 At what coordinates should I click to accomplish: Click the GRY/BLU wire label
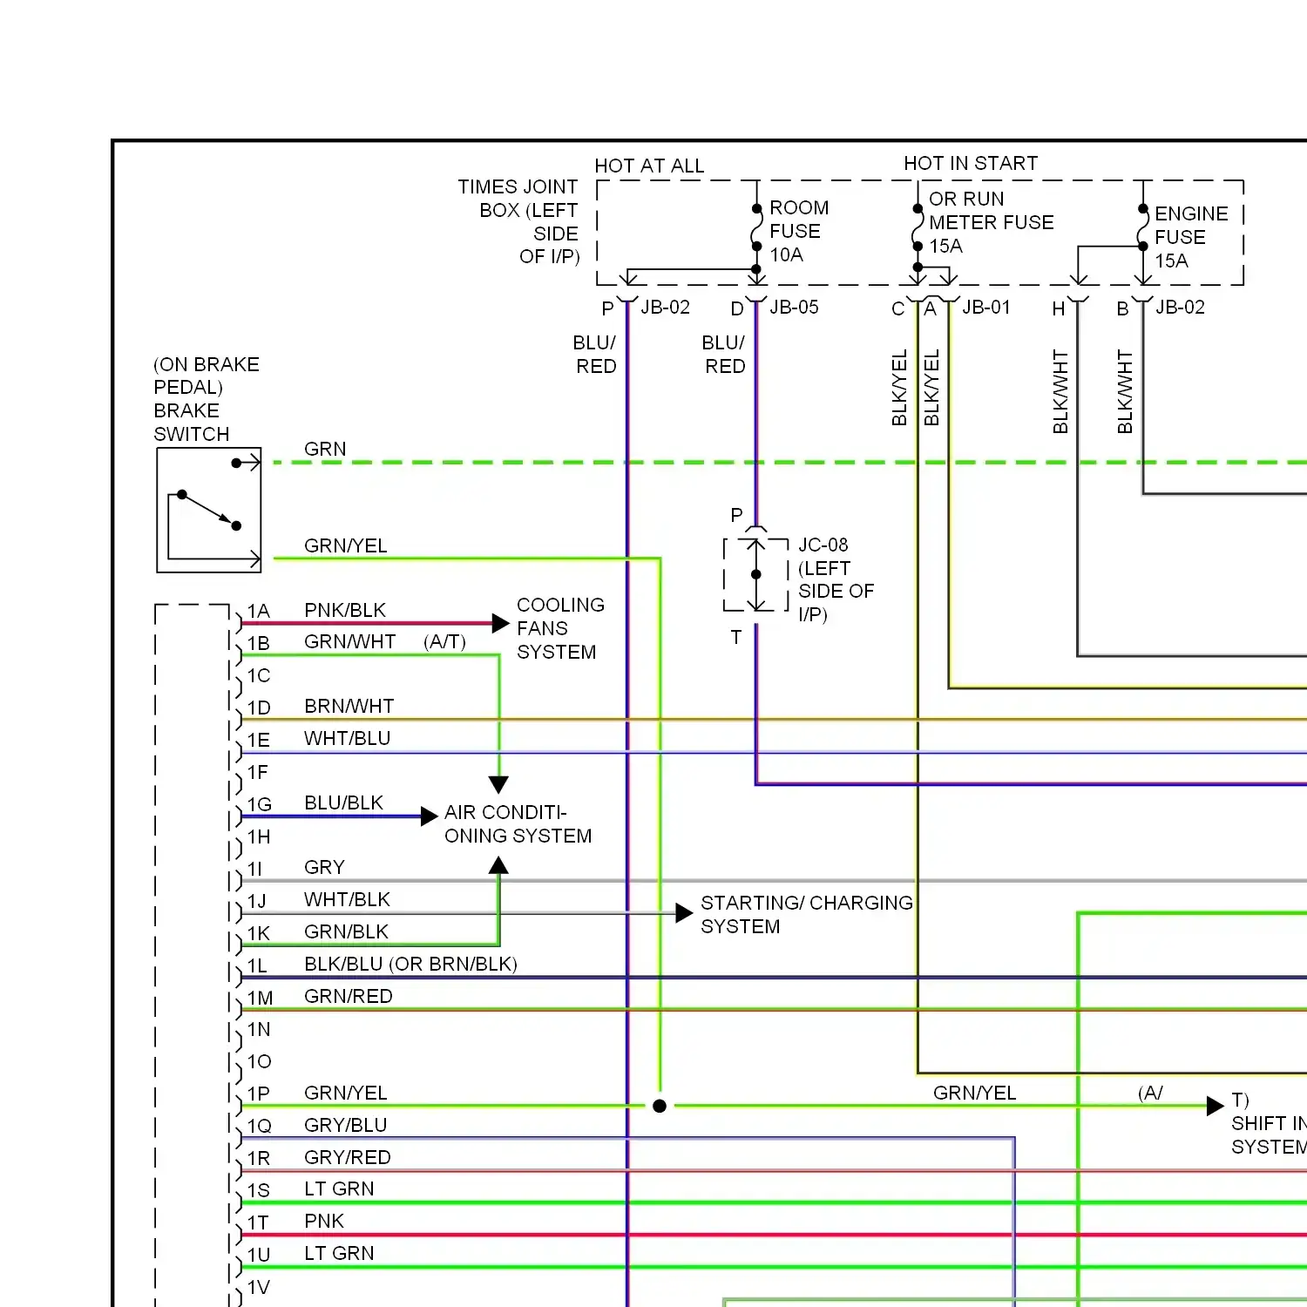346,1125
